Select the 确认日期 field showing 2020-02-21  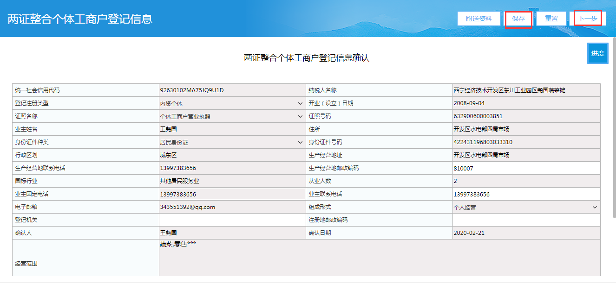[x=525, y=233]
